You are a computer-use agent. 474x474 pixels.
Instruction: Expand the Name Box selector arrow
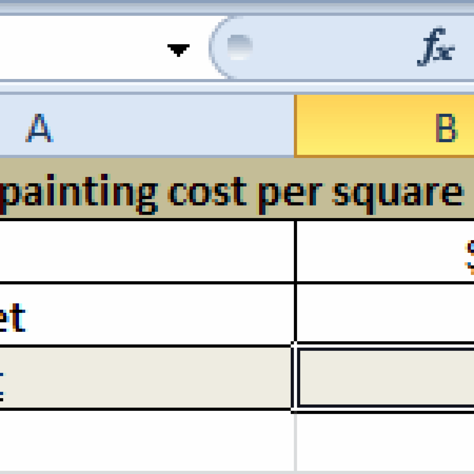(178, 49)
